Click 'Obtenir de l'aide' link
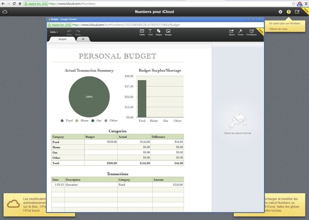The image size is (309, 220). click(278, 29)
